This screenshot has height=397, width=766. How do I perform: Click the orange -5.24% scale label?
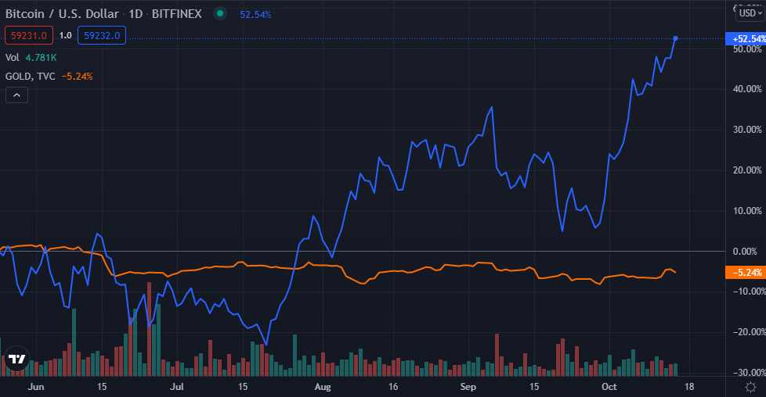point(746,273)
